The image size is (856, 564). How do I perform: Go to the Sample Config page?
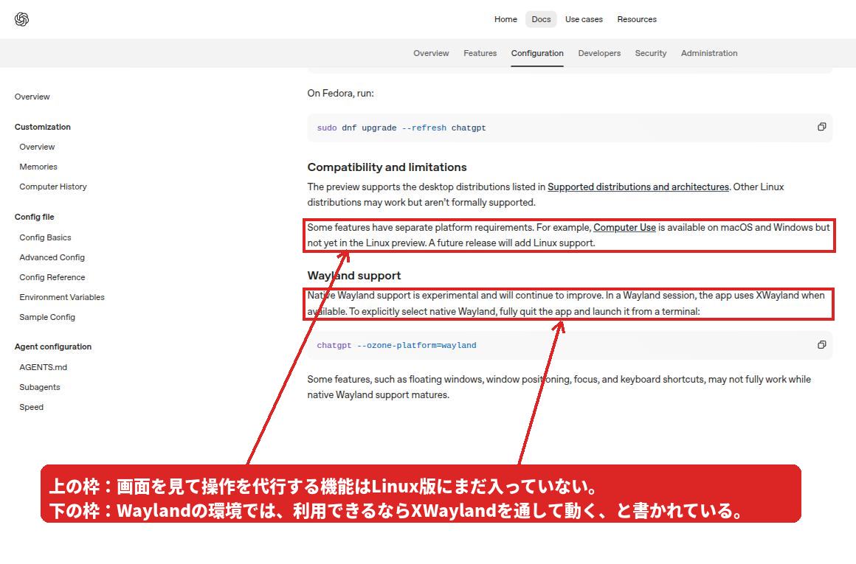47,317
